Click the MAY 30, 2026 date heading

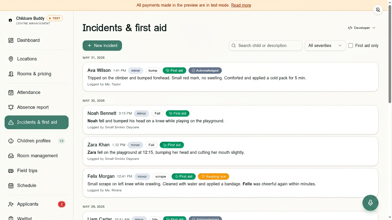tap(94, 101)
